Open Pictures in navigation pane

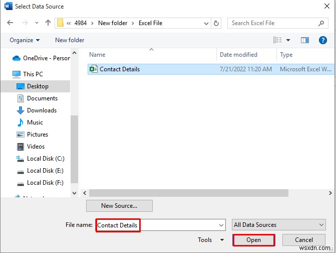38,135
